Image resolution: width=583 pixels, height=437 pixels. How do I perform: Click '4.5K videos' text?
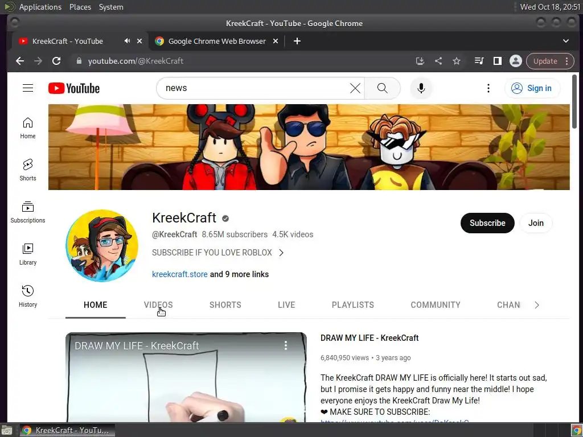click(293, 234)
